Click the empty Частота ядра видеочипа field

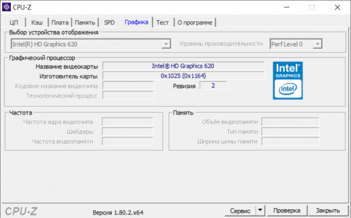pyautogui.click(x=128, y=122)
